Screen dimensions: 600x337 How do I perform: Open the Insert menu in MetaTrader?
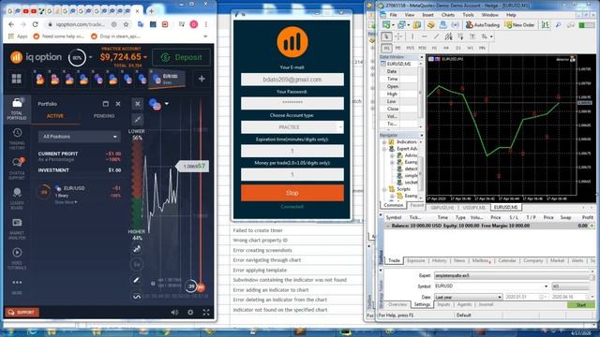pos(427,15)
